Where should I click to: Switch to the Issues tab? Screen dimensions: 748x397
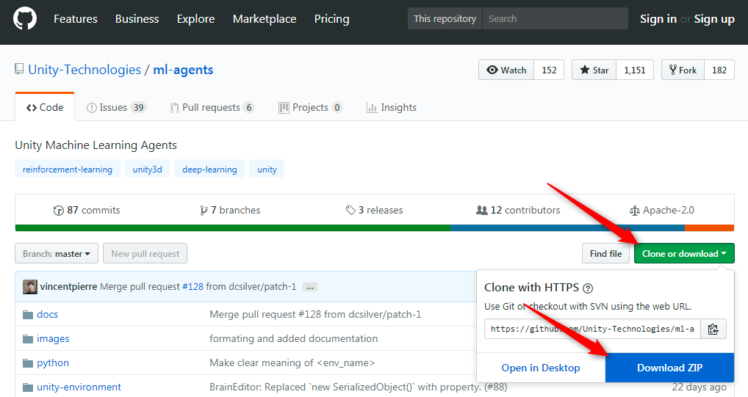tap(116, 107)
